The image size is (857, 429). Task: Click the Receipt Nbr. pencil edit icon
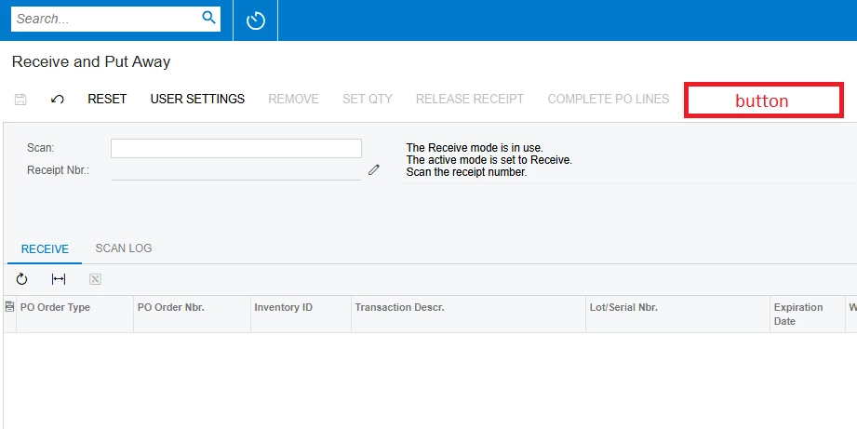coord(374,170)
